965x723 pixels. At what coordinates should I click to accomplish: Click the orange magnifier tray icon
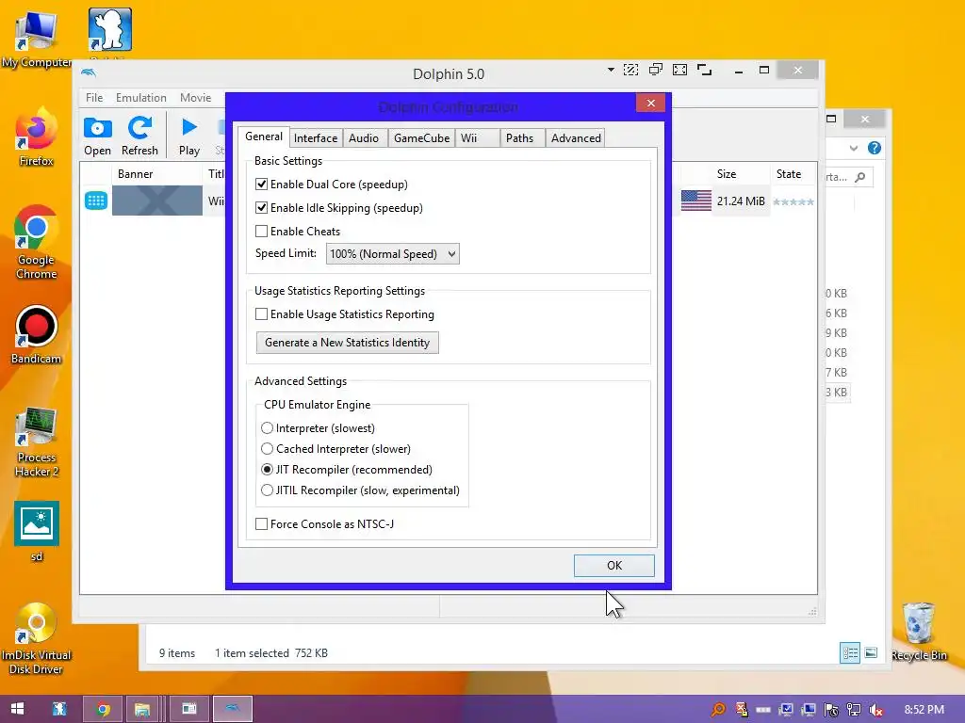pos(717,710)
